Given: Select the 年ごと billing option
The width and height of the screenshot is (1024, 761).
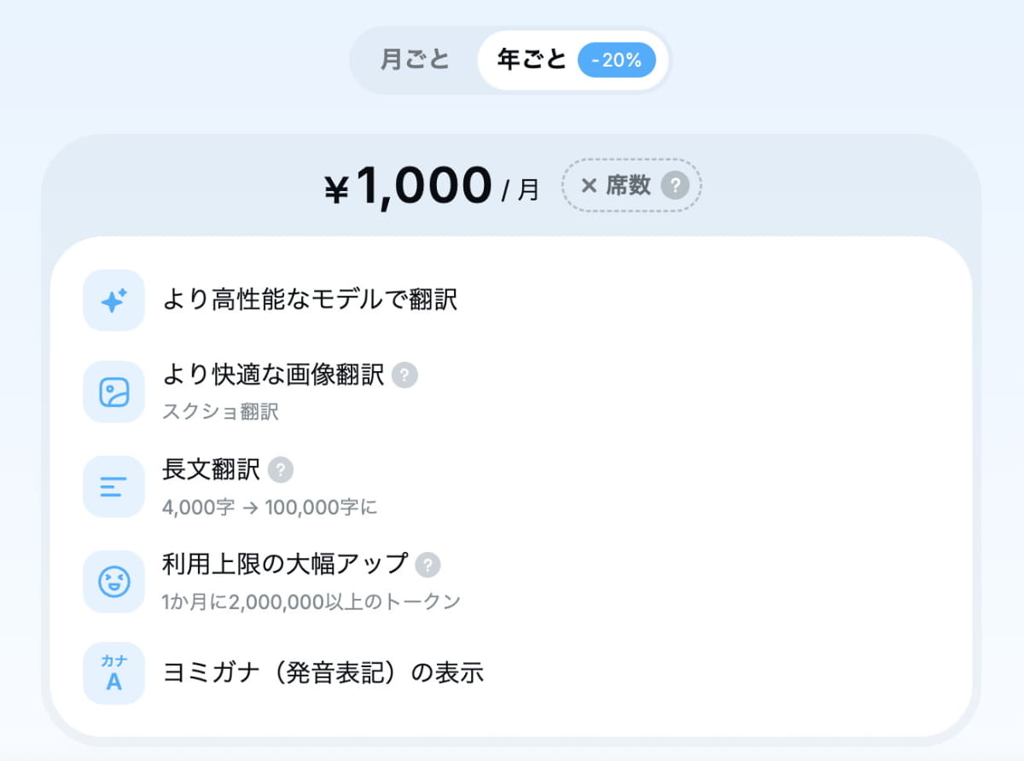Looking at the screenshot, I should coord(531,59).
